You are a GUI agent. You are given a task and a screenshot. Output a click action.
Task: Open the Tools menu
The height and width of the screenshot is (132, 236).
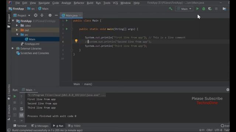click(107, 3)
